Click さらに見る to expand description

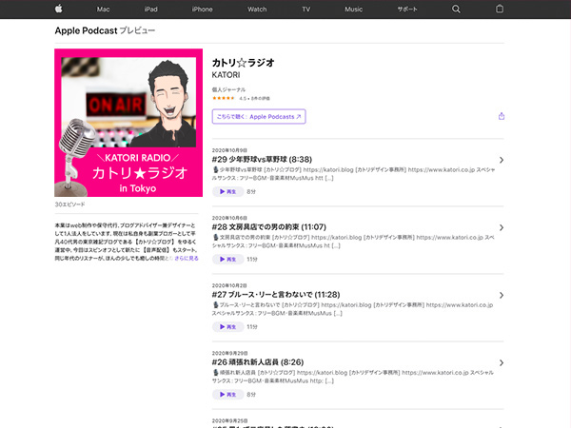tap(186, 257)
